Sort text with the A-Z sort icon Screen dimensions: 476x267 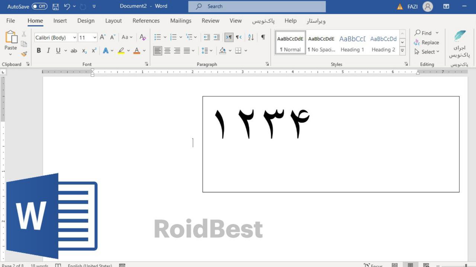[251, 37]
